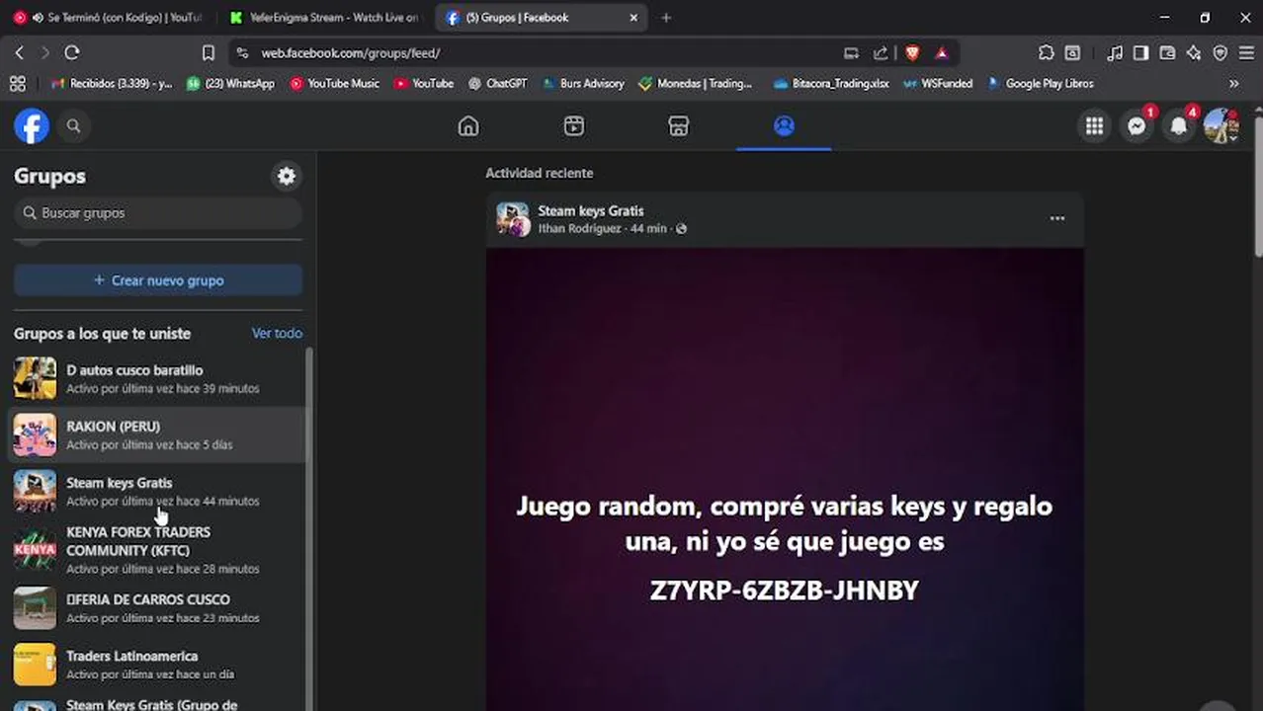Click the share page icon in address bar
Viewport: 1263px width, 711px height.
pyautogui.click(x=881, y=53)
